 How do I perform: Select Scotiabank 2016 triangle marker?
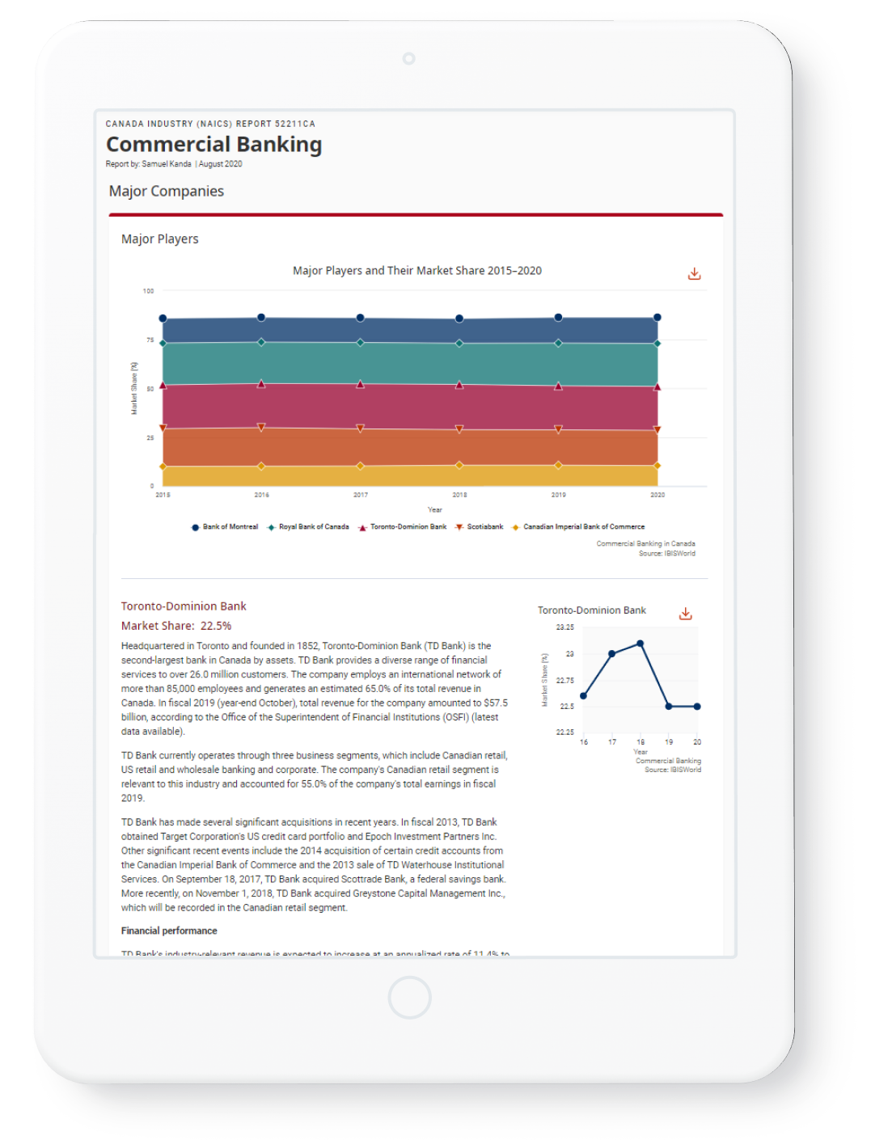261,427
